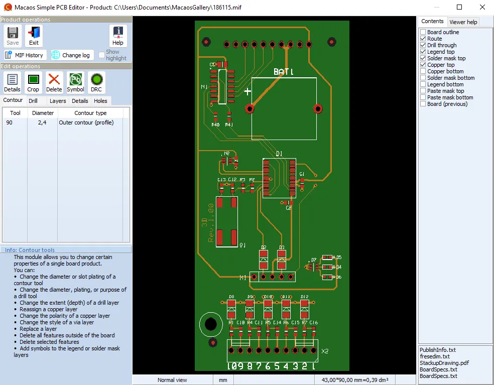Image resolution: width=494 pixels, height=385 pixels.
Task: Disable the Route layer checkbox
Action: click(423, 39)
